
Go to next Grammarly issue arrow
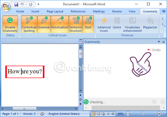(x=163, y=102)
